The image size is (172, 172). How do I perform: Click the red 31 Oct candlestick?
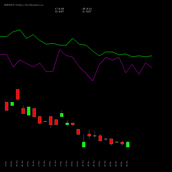[7, 106]
